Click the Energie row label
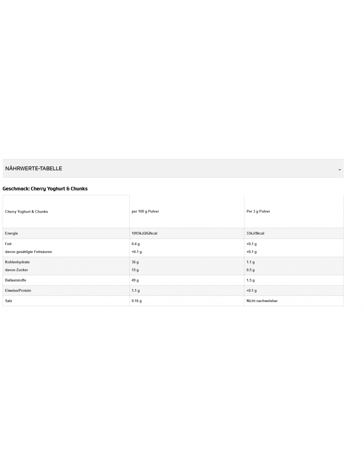The width and height of the screenshot is (364, 471). point(12,234)
